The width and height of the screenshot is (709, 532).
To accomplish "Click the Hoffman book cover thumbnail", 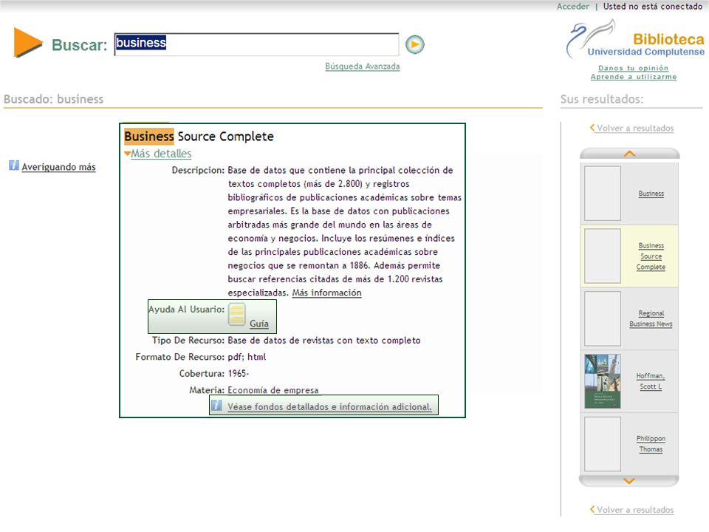I will [603, 381].
